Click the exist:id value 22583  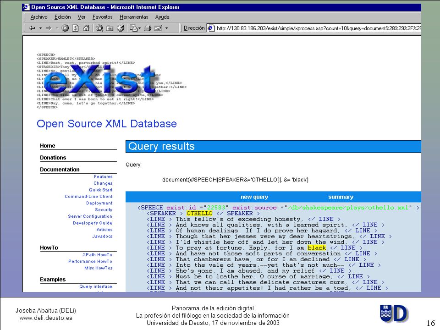(x=216, y=208)
